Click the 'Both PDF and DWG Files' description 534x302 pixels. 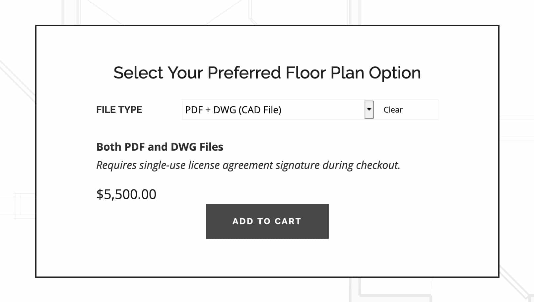(x=160, y=147)
